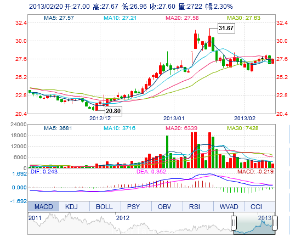The height and width of the screenshot is (236, 290).
Task: Click the MA5: 27.57 price legend
Action: pyautogui.click(x=59, y=18)
